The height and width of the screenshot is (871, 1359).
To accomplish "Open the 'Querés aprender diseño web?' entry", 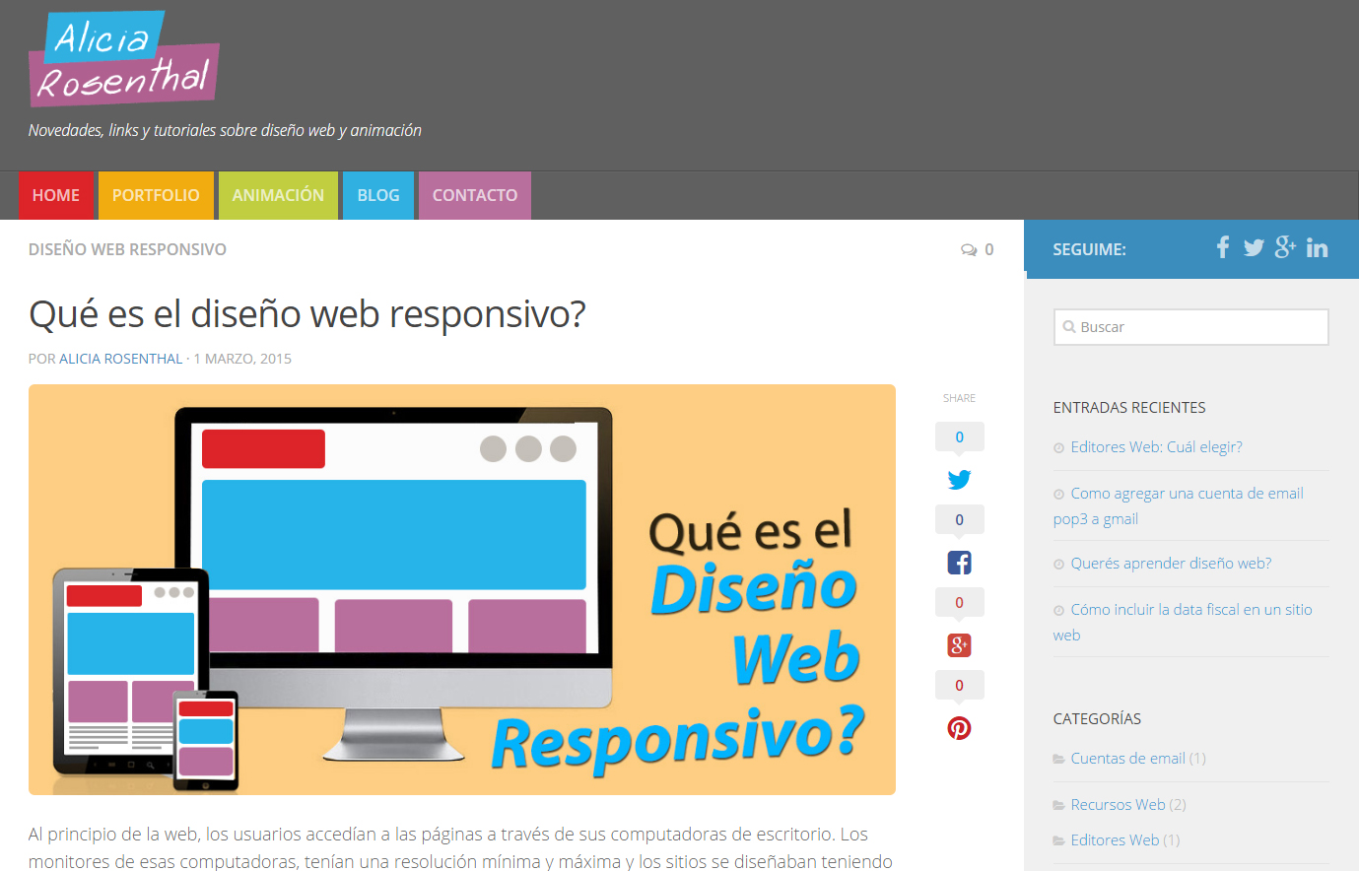I will click(1171, 564).
